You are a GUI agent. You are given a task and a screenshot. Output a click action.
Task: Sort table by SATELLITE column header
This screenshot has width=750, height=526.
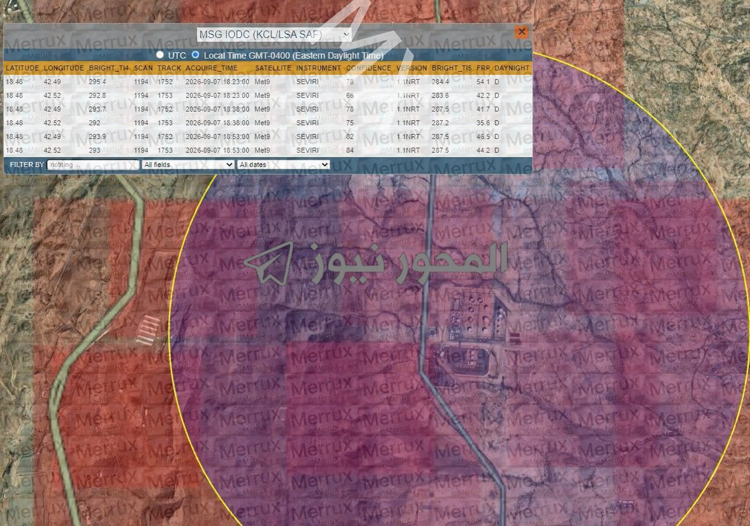[x=273, y=67]
